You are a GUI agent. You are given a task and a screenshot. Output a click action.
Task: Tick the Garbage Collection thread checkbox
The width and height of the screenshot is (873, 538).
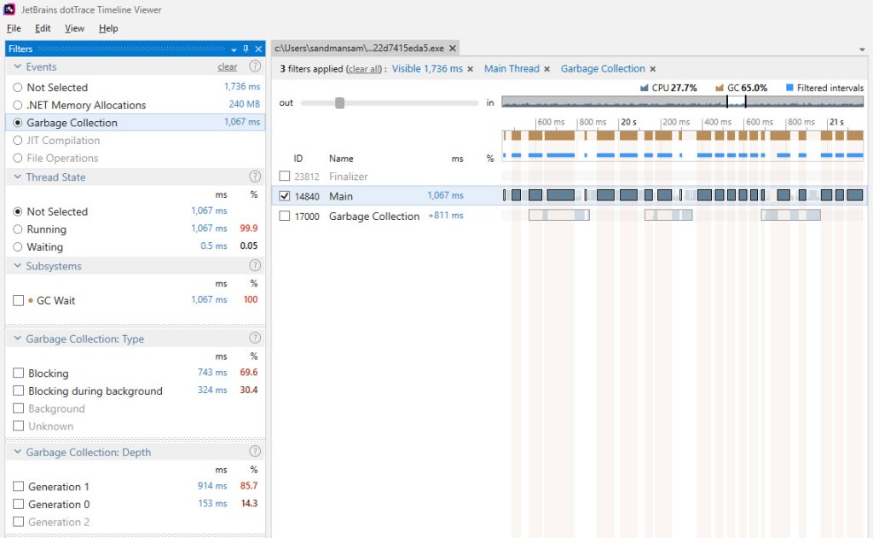(x=286, y=217)
